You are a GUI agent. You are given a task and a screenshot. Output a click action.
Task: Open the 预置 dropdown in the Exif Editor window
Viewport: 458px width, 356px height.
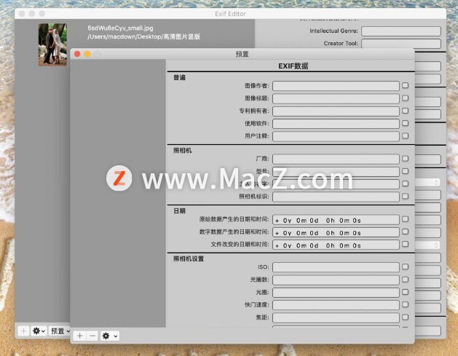(x=60, y=331)
